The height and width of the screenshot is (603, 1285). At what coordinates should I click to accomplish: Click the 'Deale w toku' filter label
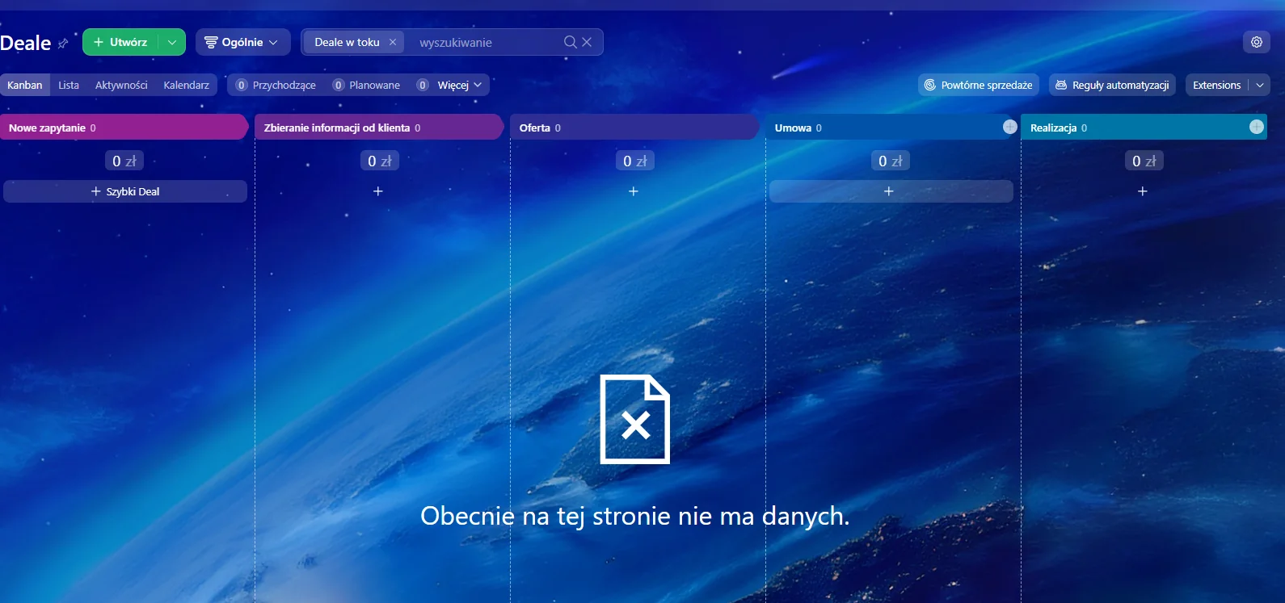pos(347,42)
